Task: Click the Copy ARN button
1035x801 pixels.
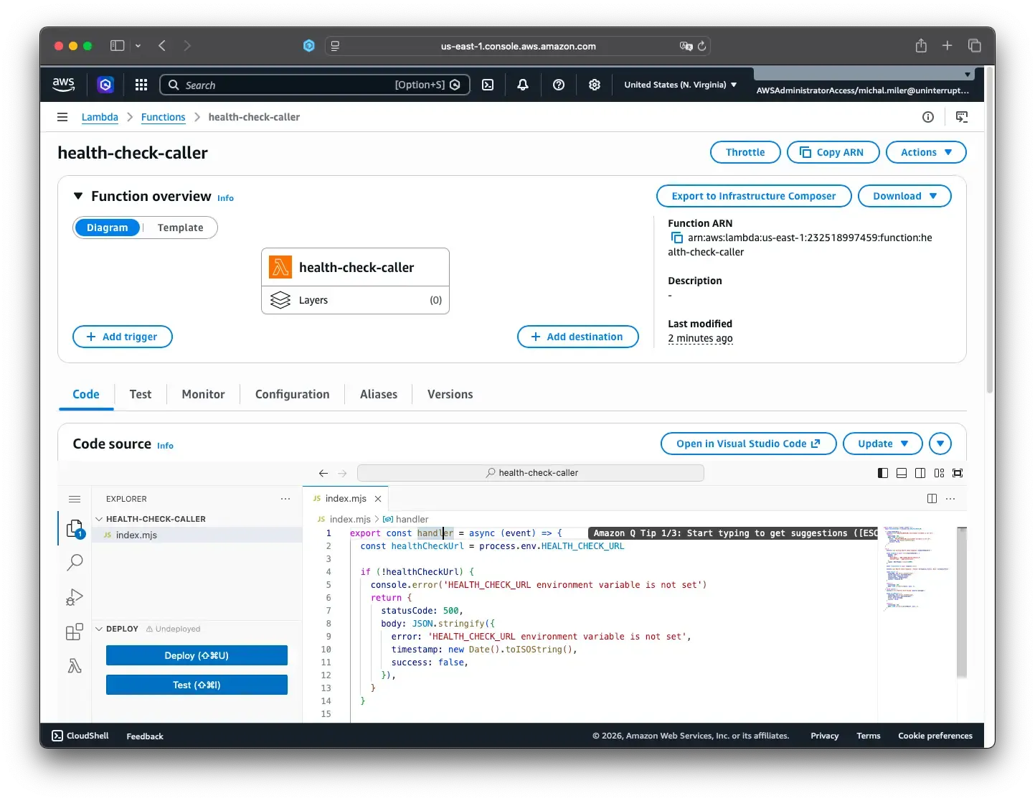Action: [833, 152]
